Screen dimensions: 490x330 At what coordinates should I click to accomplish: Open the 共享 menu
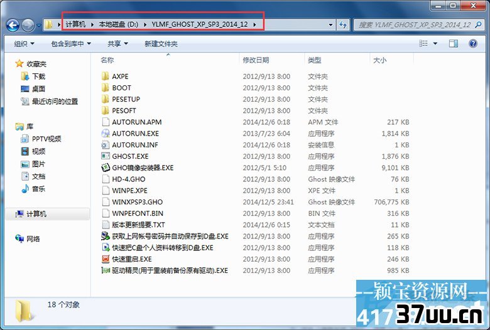coord(117,44)
